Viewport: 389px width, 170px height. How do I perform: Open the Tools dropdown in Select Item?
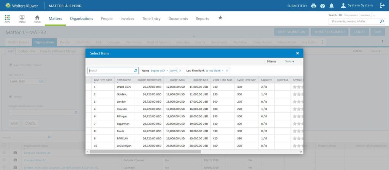289,61
